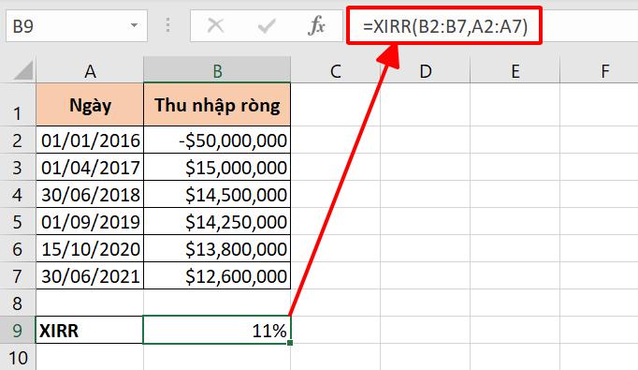Select row 1 header
638x370 pixels.
tap(18, 105)
